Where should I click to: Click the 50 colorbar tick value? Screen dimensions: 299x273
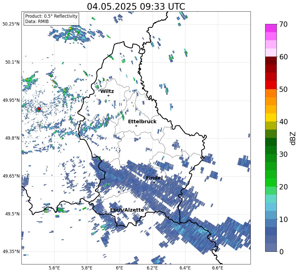283,89
